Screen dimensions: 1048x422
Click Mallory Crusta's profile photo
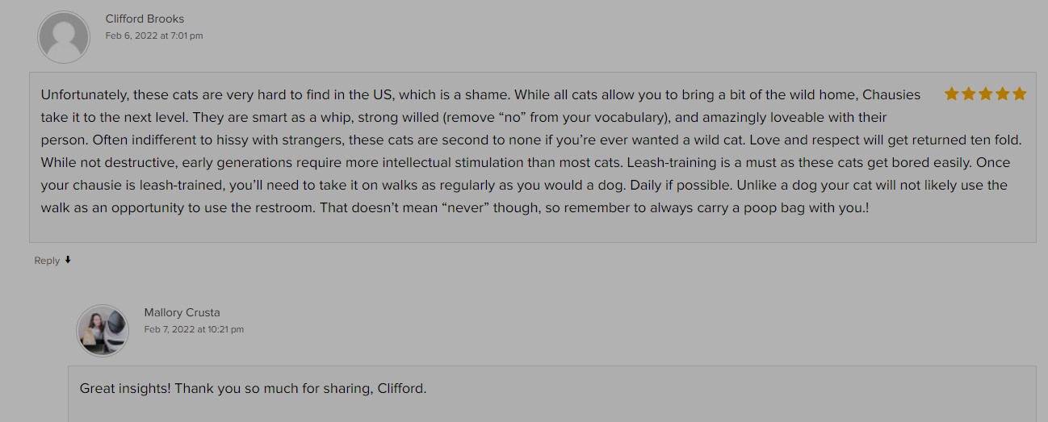click(103, 331)
